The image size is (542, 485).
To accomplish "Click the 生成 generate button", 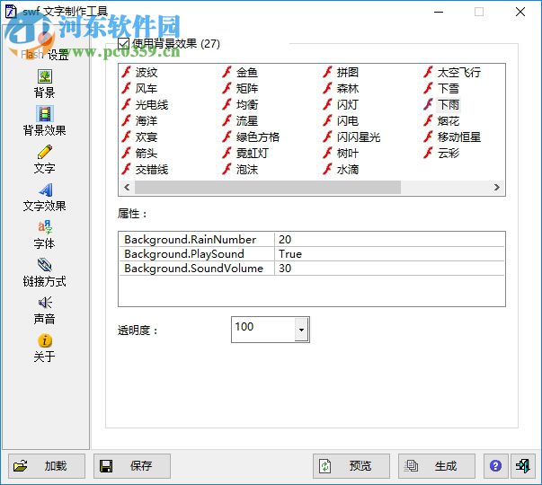I will (437, 466).
